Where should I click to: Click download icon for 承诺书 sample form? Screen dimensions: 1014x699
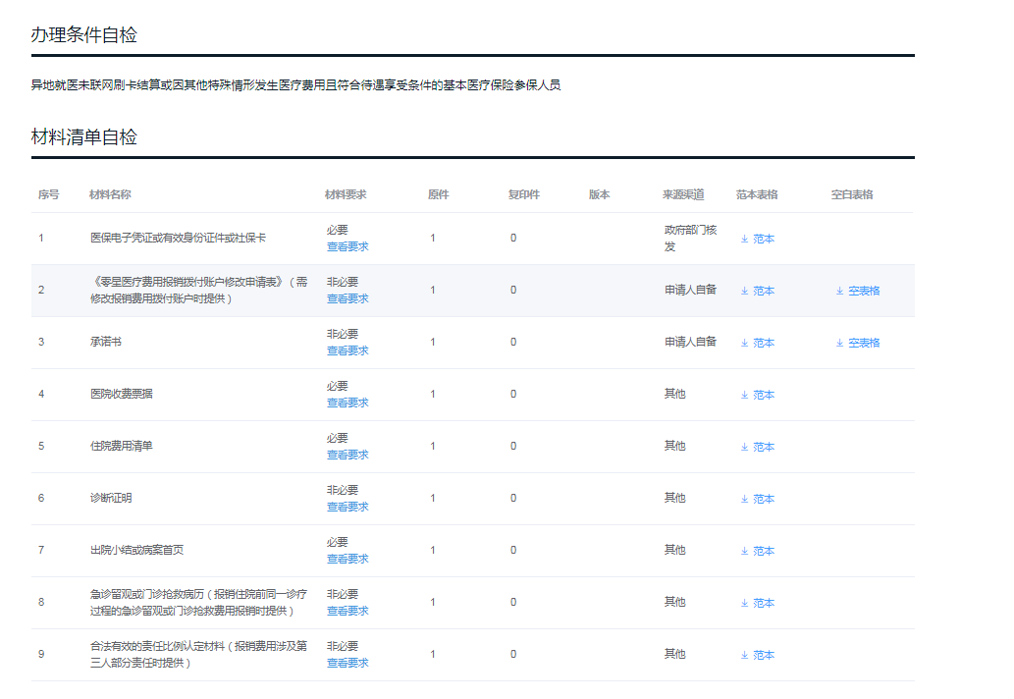(x=744, y=343)
